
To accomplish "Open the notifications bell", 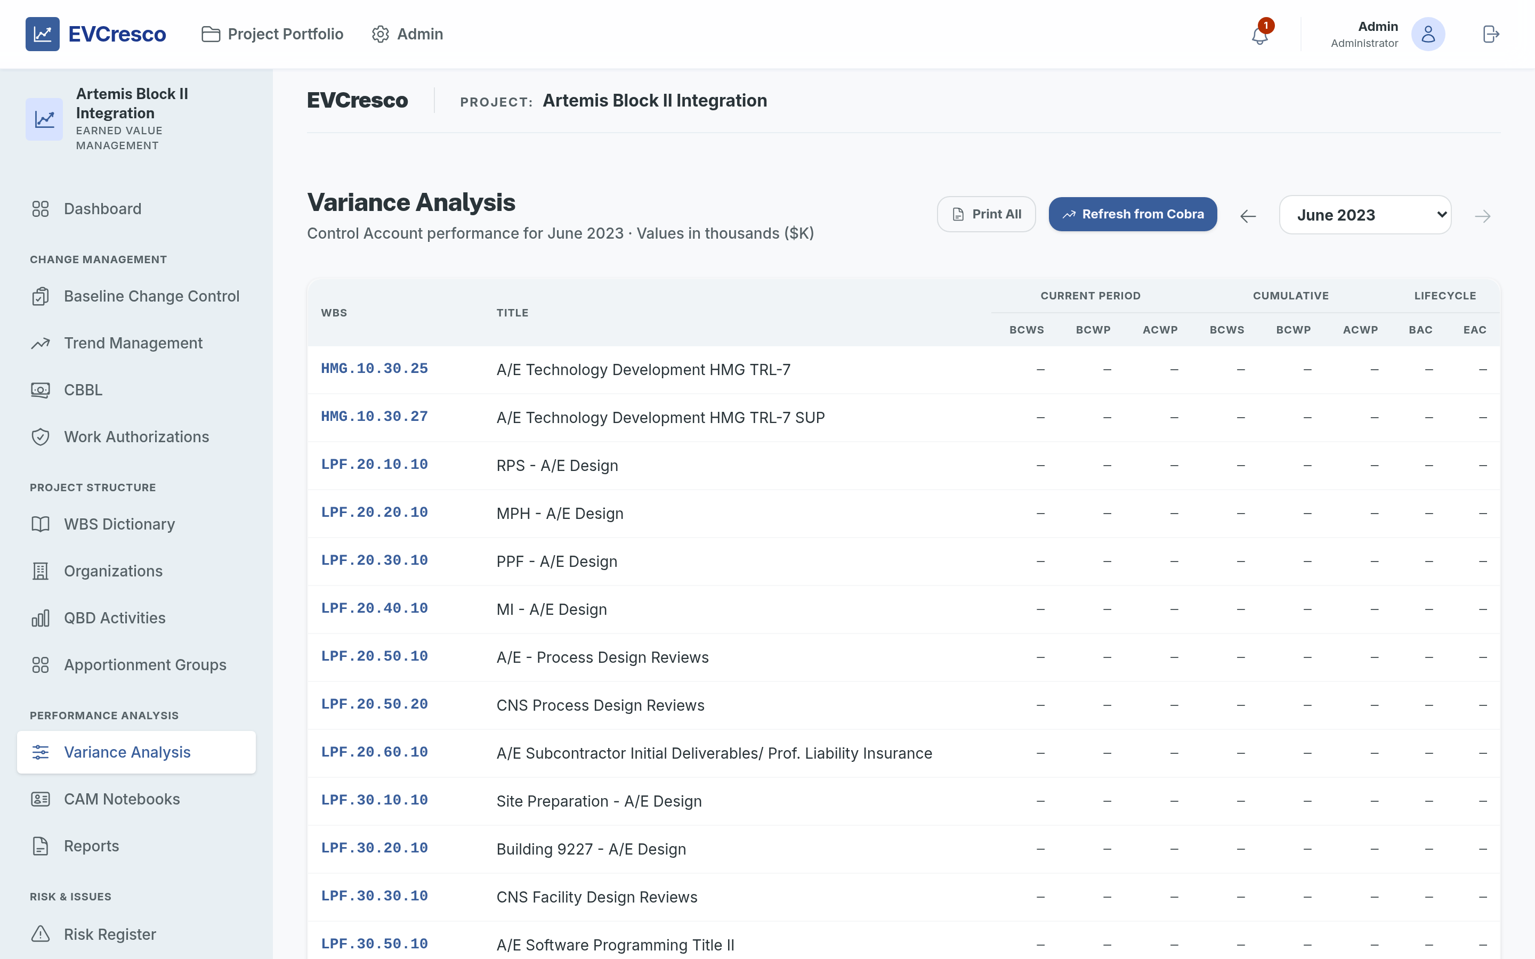I will [1260, 35].
